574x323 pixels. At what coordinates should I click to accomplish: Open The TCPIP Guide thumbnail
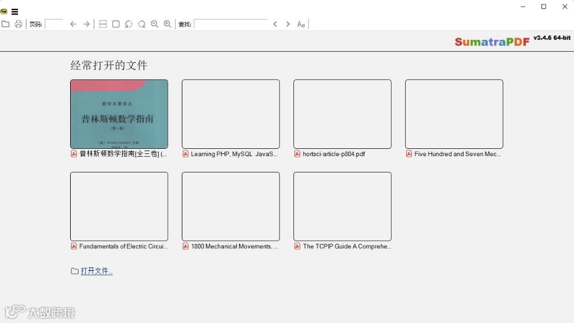pos(342,206)
